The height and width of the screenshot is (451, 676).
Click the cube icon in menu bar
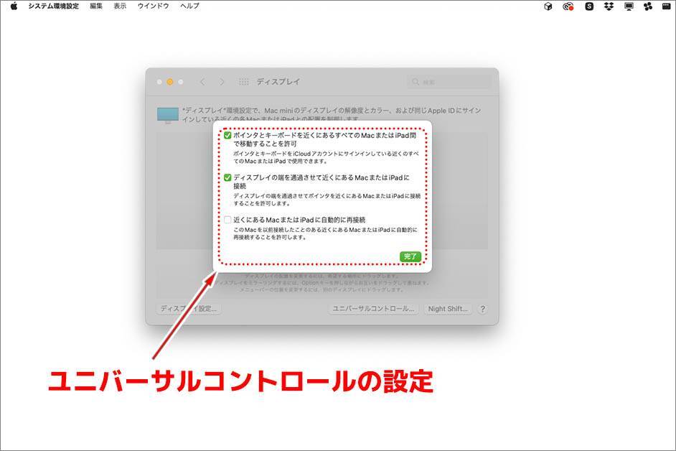548,6
